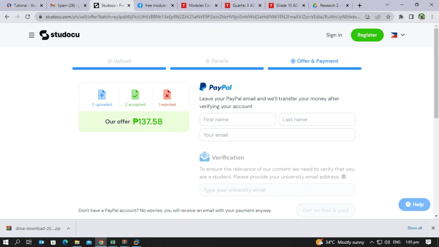Expand the country language dropdown arrow
The width and height of the screenshot is (439, 247).
[402, 35]
